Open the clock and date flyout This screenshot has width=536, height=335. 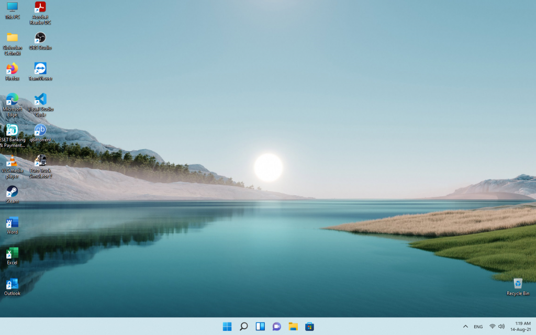[x=522, y=327]
